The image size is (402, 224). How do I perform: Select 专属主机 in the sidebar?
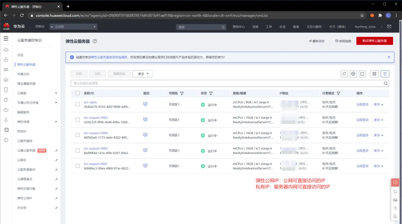click(x=23, y=74)
